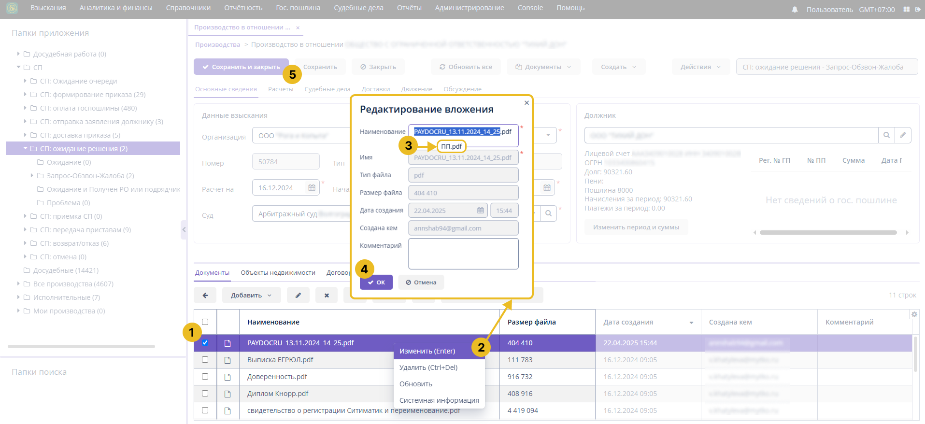Click the horizontal scrollbar under гос. пошлина panel

(828, 232)
